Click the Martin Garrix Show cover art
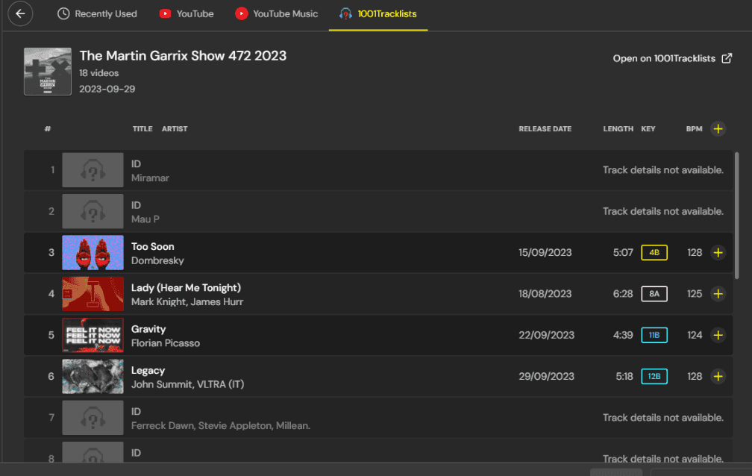Screen dimensions: 752x476 coord(47,71)
